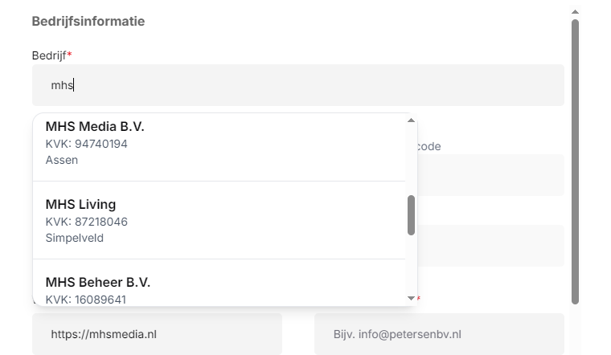The height and width of the screenshot is (355, 611).
Task: Click the KVK: 16089641 entry
Action: (x=86, y=300)
